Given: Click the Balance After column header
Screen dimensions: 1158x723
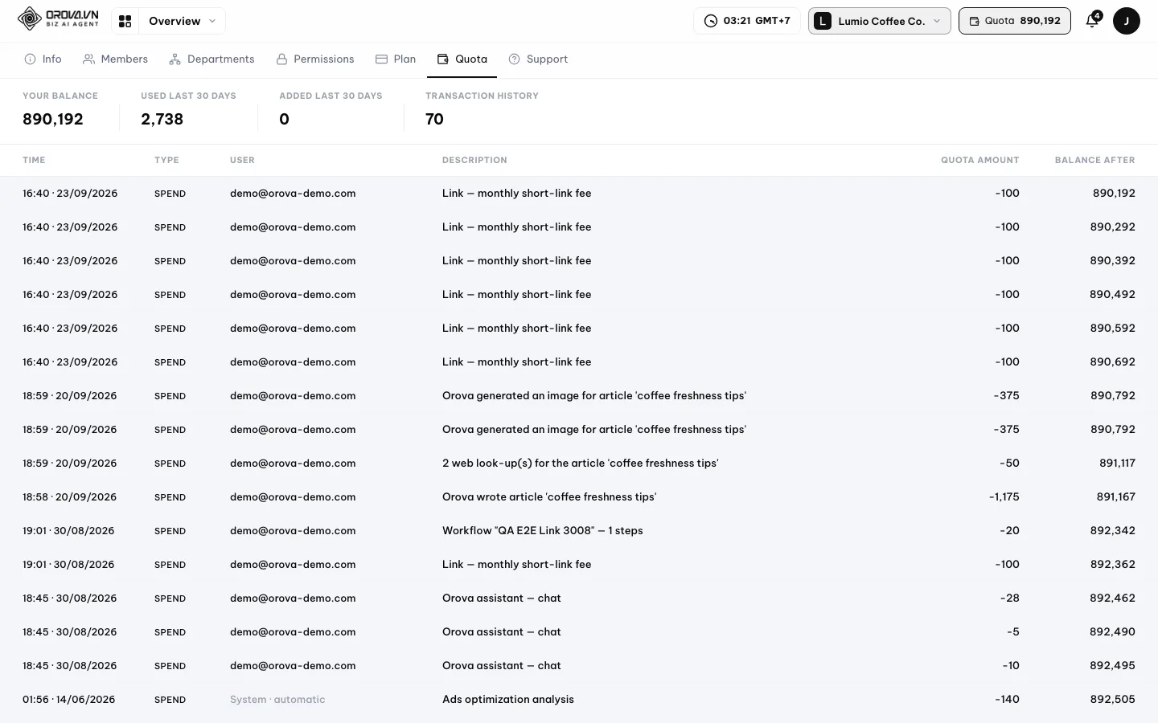Looking at the screenshot, I should pyautogui.click(x=1095, y=160).
